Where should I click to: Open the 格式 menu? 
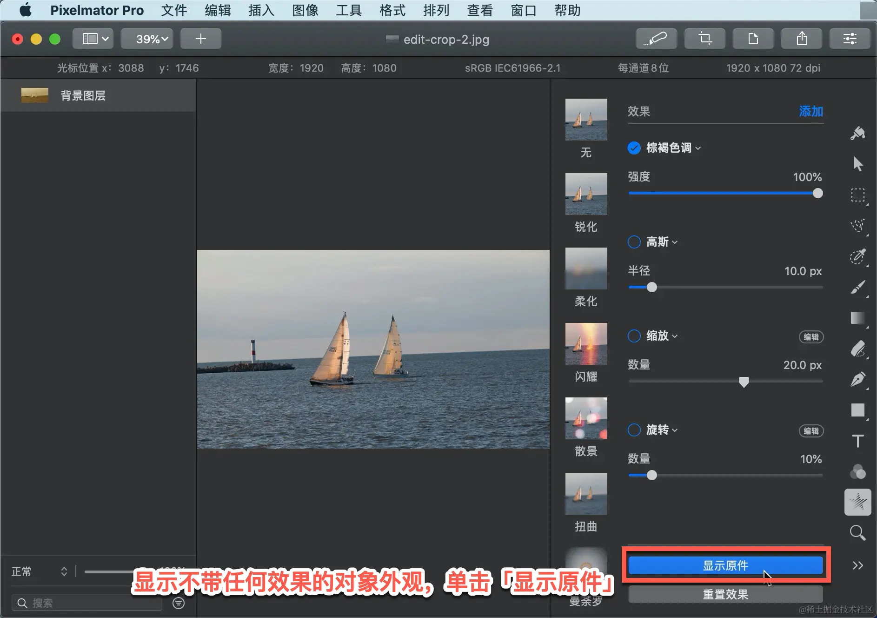coord(392,10)
